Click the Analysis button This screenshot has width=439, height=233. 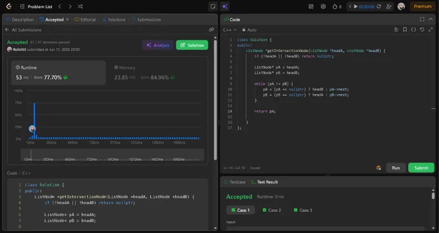pyautogui.click(x=158, y=45)
